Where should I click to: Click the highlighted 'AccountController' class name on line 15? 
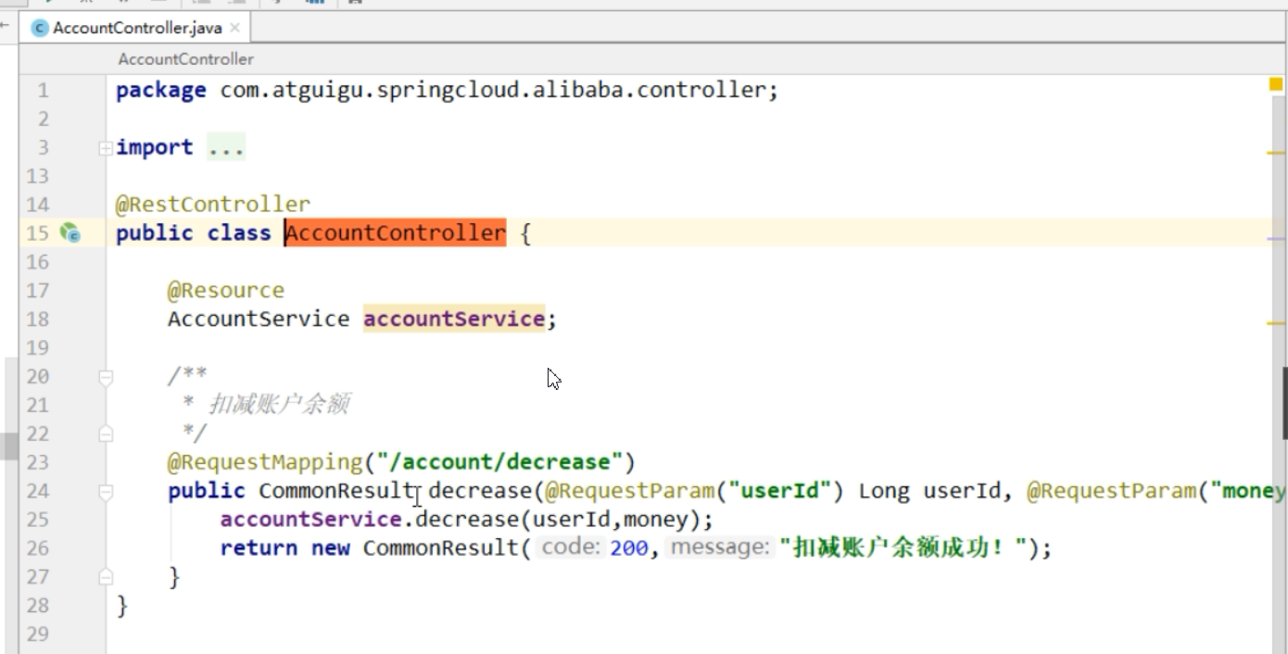click(x=396, y=233)
